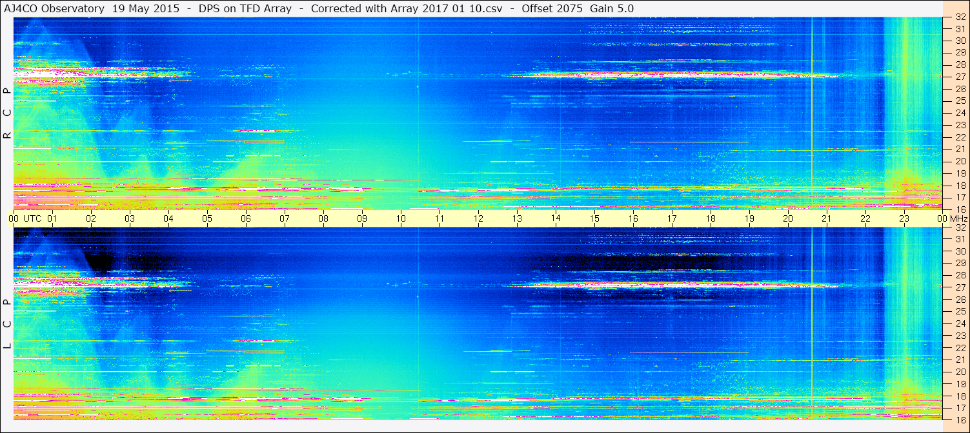Click the 17 MHz tick on LCP frequency scale

pyautogui.click(x=960, y=407)
